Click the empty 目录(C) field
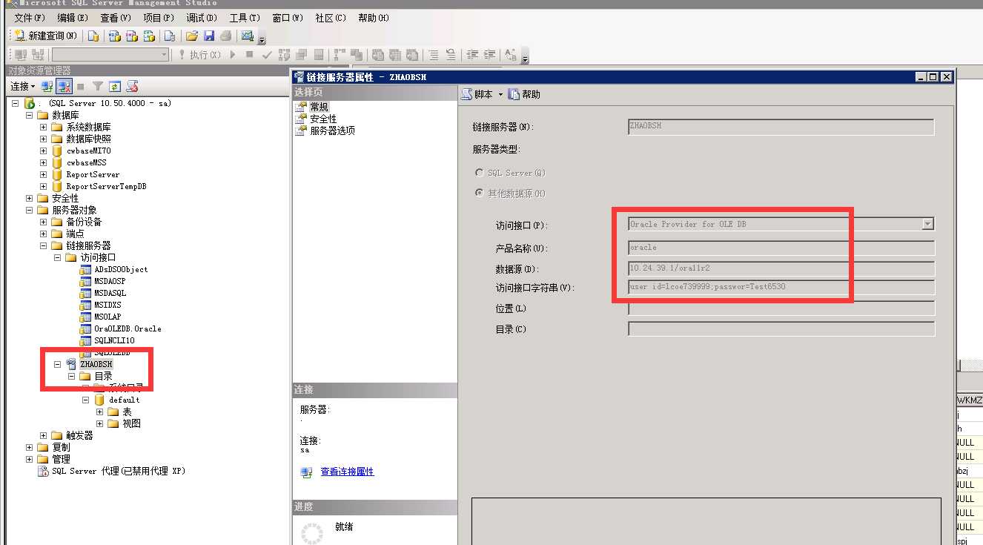This screenshot has height=545, width=983. tap(781, 328)
